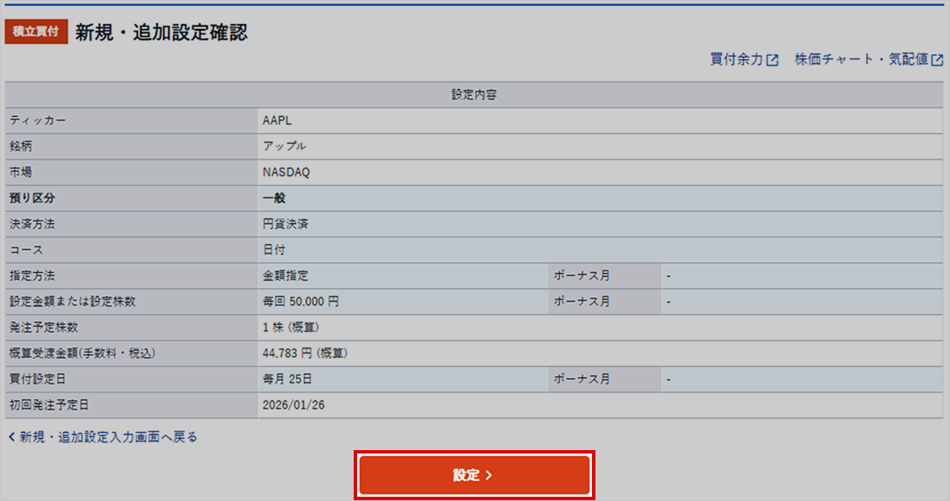950x501 pixels.
Task: Click the external link icon beside 買付余力
Action: 773,60
